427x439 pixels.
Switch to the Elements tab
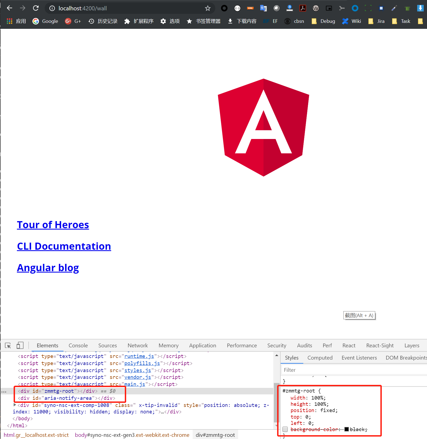pyautogui.click(x=47, y=345)
